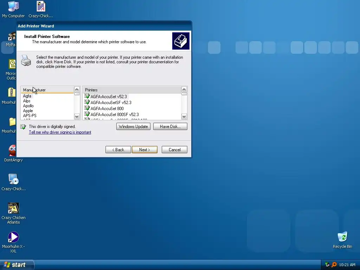Select AGFA-AccuSet 800 printer
360x270 pixels.
[x=107, y=109]
